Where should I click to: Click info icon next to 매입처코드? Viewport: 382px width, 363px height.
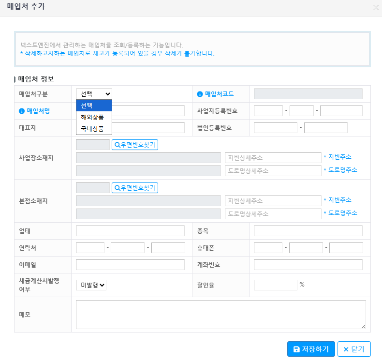click(x=200, y=94)
